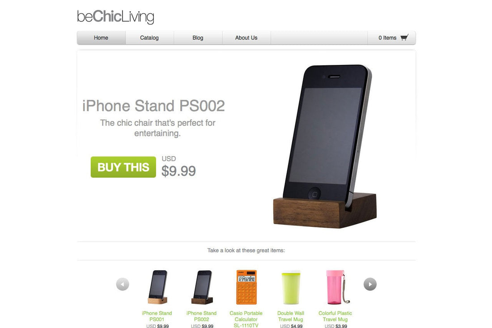492x328 pixels.
Task: Select the iPhone Stand PS001 thumbnail
Action: click(157, 287)
